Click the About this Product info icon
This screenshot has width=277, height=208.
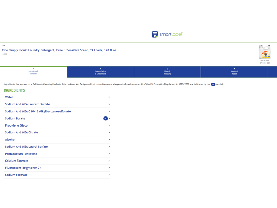(x=234, y=69)
